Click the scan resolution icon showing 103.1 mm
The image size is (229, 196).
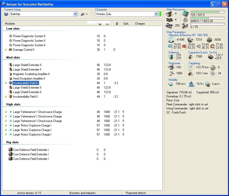coord(190,74)
